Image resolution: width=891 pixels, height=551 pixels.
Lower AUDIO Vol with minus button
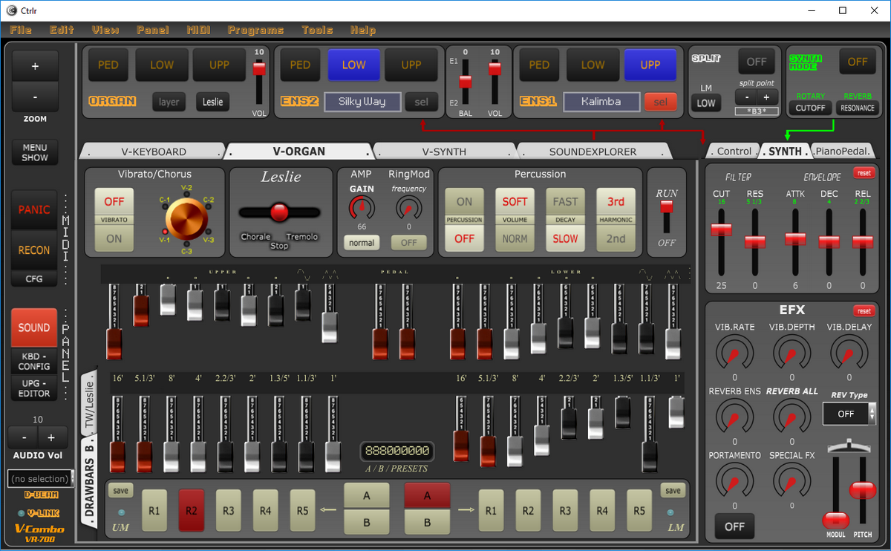pyautogui.click(x=25, y=437)
